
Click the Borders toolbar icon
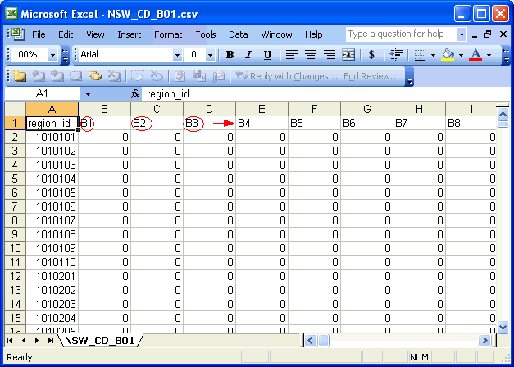419,55
